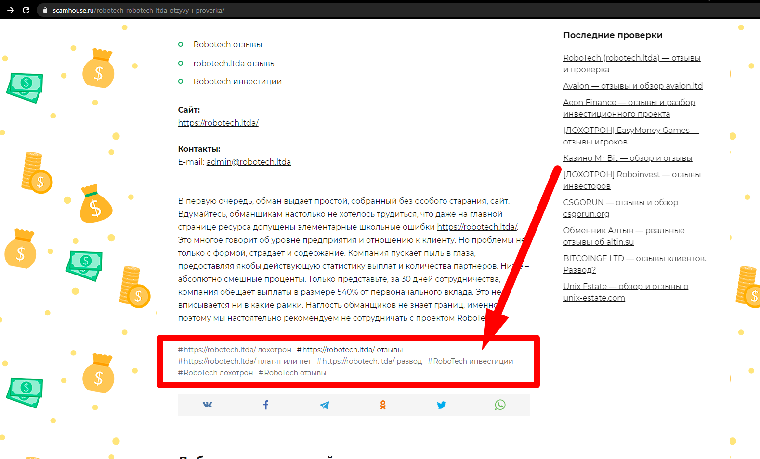Viewport: 760px width, 459px height.
Task: Click list item Robotech отзывы
Action: click(x=228, y=44)
